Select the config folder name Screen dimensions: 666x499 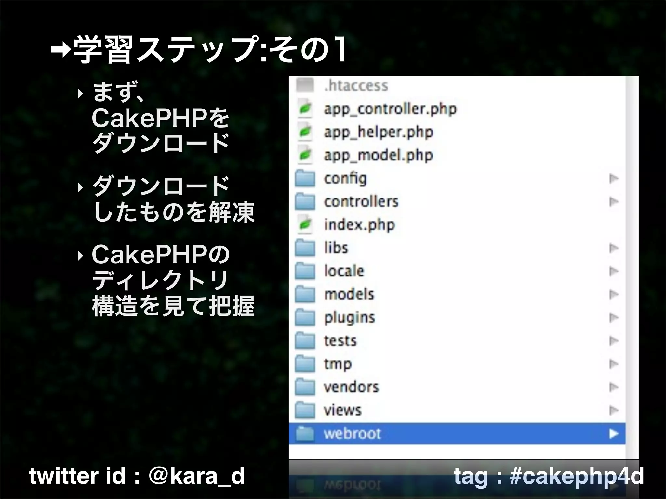click(345, 179)
